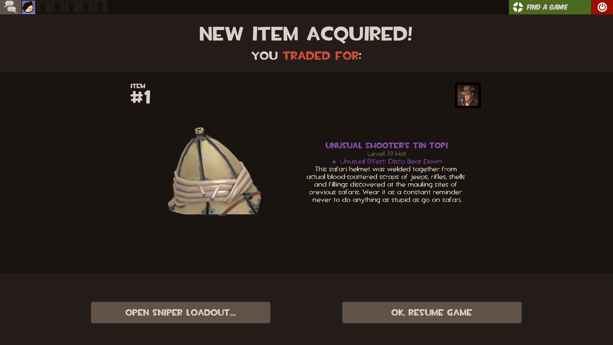Open the Find a Game text label
613x345 pixels.
547,7
